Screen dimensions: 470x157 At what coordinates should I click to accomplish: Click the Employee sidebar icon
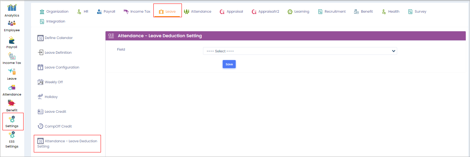12,24
